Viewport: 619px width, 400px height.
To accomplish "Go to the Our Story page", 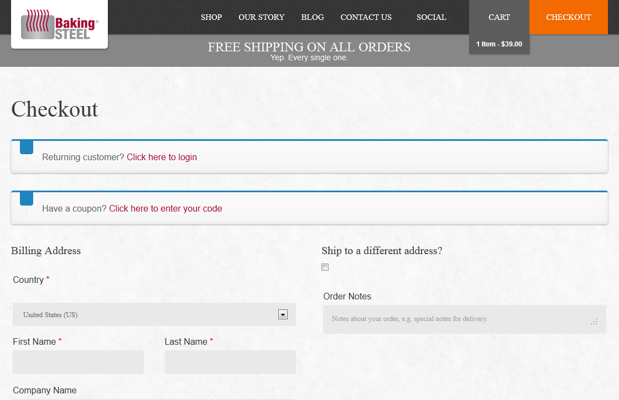I will coord(261,17).
